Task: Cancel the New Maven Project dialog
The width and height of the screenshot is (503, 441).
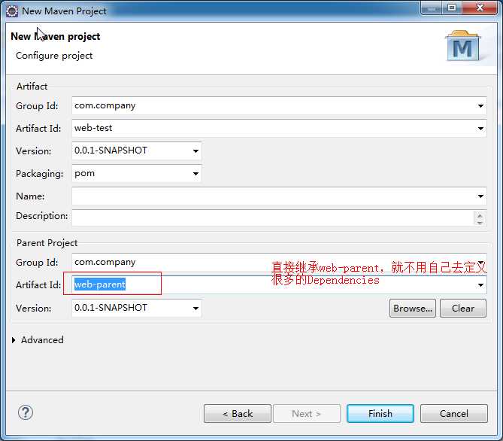Action: coord(454,414)
